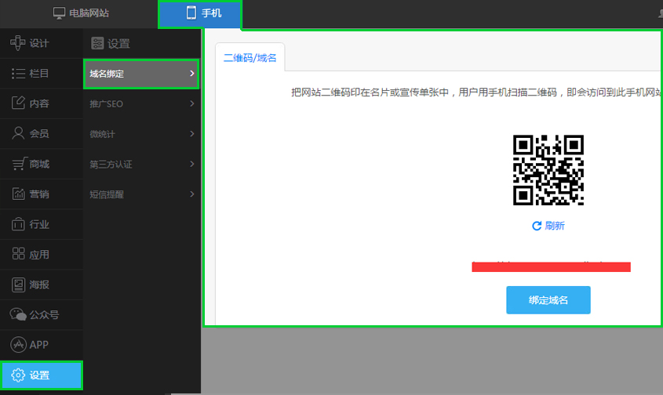
Task: Open the APP store icon
Action: pos(18,344)
